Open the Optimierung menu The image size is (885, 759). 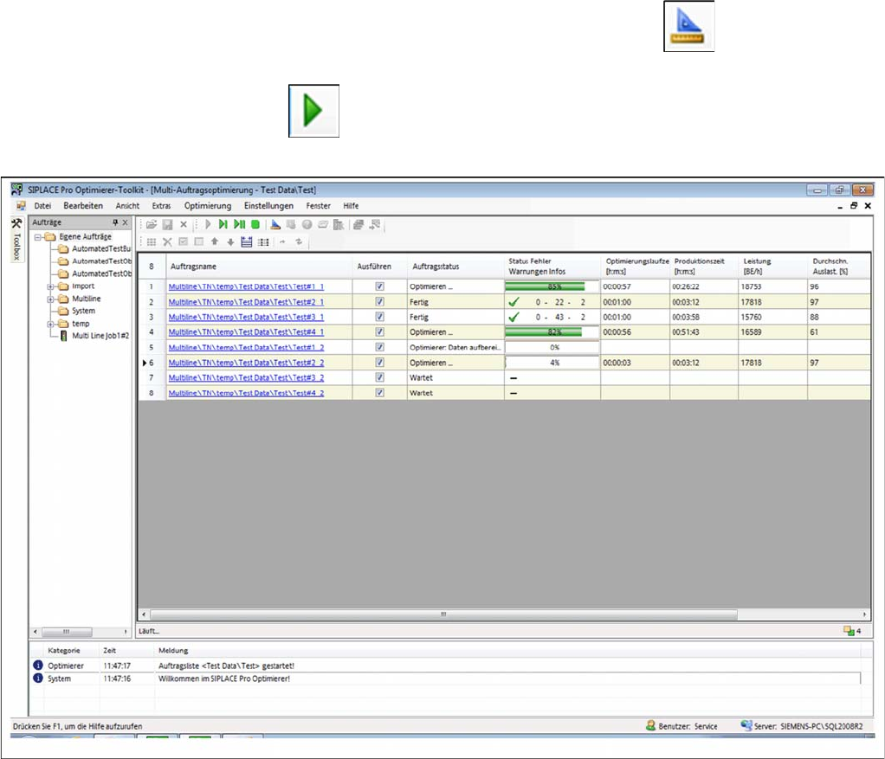[x=207, y=206]
